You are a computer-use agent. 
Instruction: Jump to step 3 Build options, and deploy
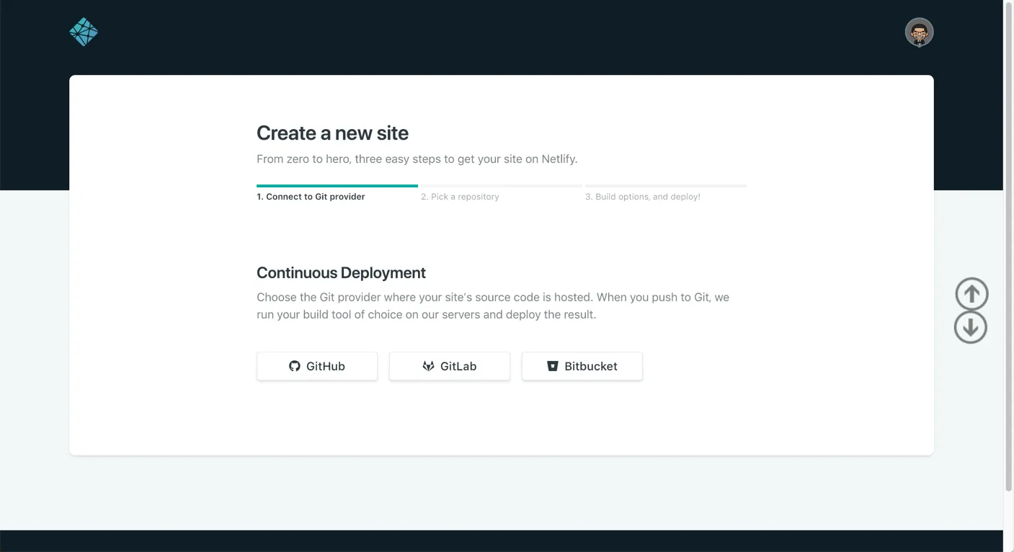[642, 197]
